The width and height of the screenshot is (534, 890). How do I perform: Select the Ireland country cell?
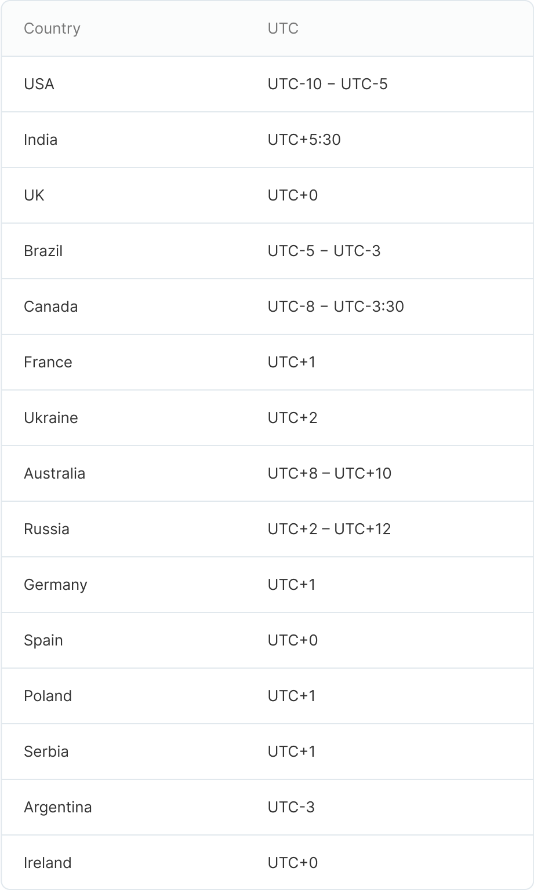click(x=48, y=863)
